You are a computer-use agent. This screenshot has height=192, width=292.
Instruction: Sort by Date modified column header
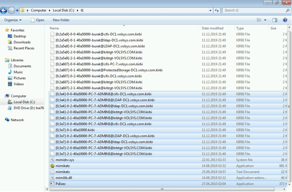coord(213,28)
